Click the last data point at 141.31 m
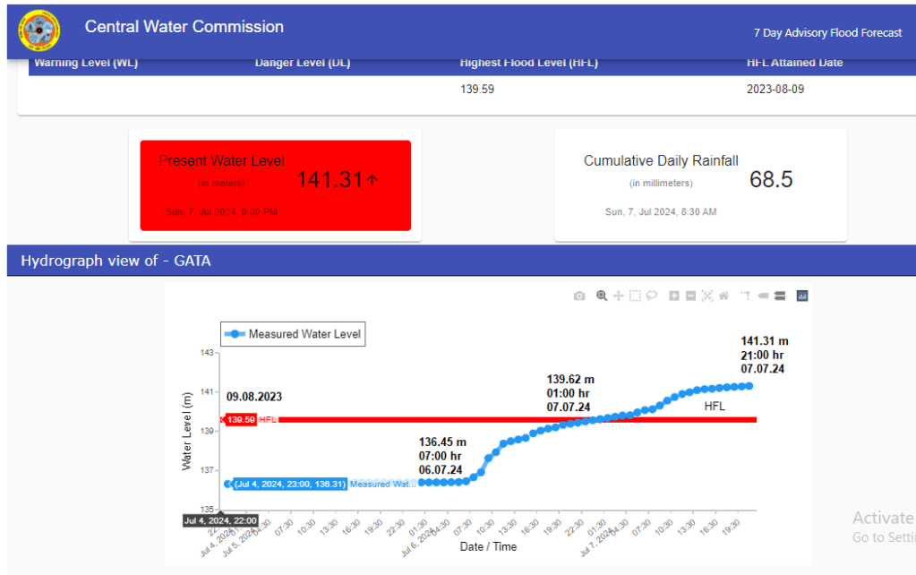This screenshot has height=575, width=916. pos(749,386)
